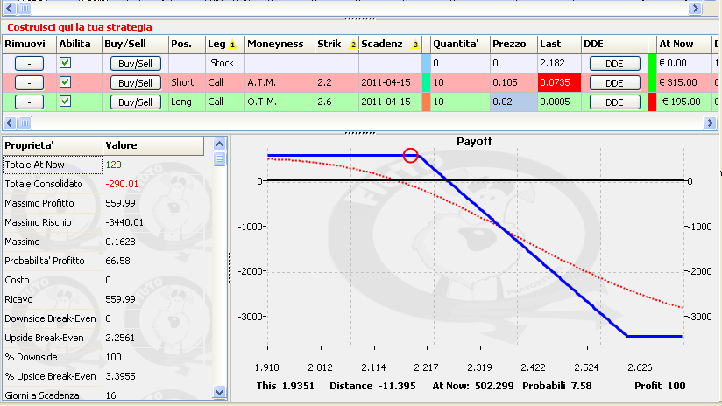Select the Prezzo cell showing 0.02
Screen dimensions: 722x406
513,101
